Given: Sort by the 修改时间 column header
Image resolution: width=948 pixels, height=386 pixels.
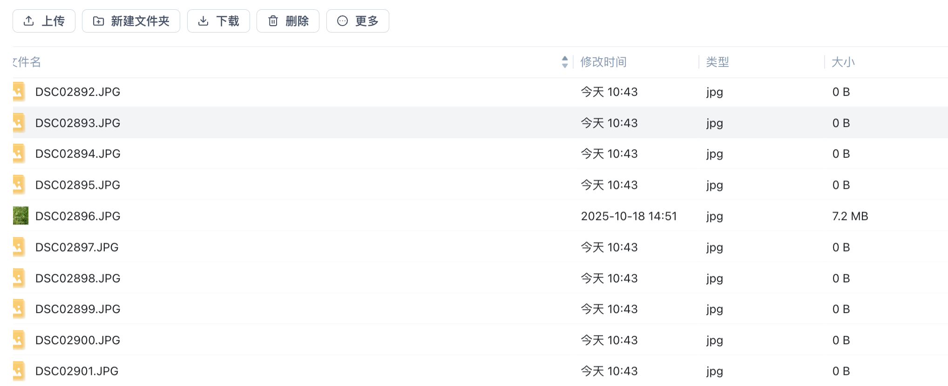Looking at the screenshot, I should 603,62.
